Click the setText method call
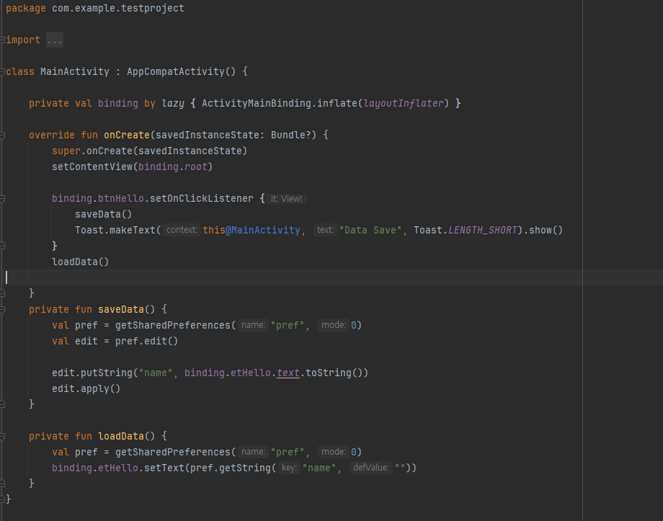This screenshot has width=663, height=521. pyautogui.click(x=164, y=468)
